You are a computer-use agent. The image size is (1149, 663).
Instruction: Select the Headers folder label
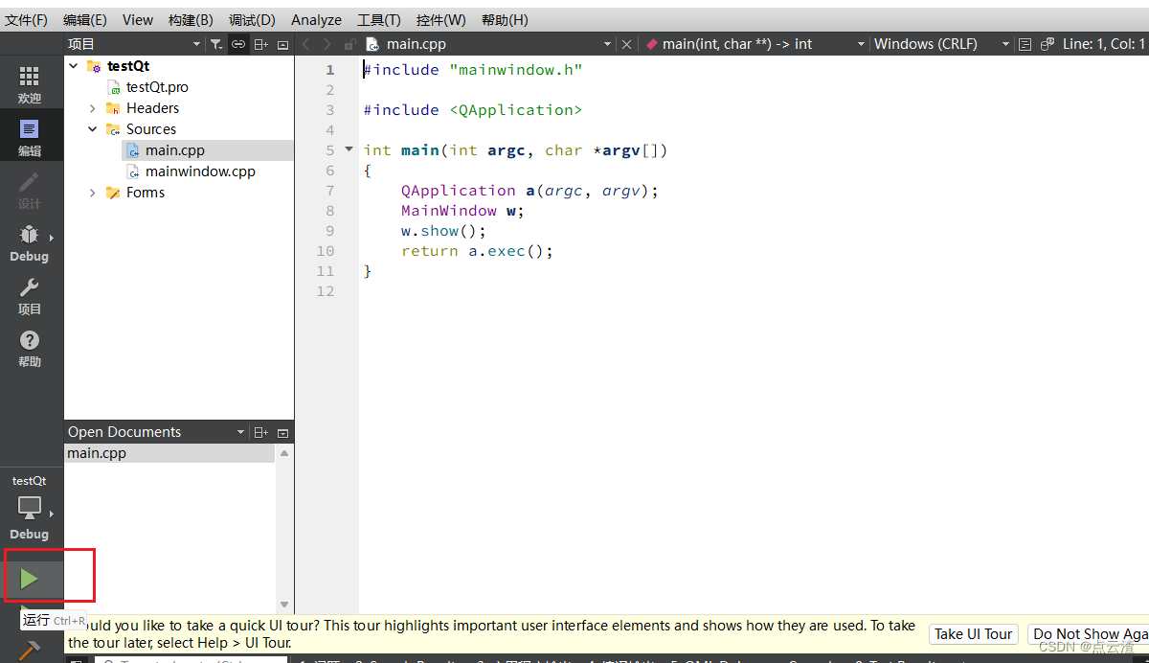click(152, 108)
